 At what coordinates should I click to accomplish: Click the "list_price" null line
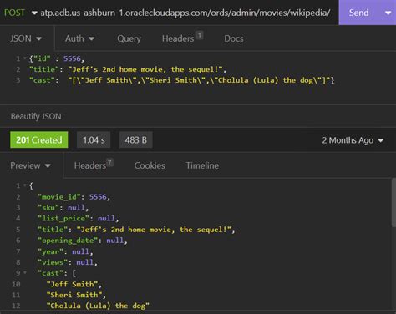79,219
